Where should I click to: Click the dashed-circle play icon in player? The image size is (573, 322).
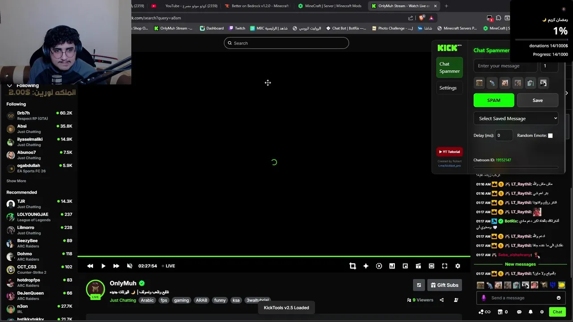(x=379, y=266)
